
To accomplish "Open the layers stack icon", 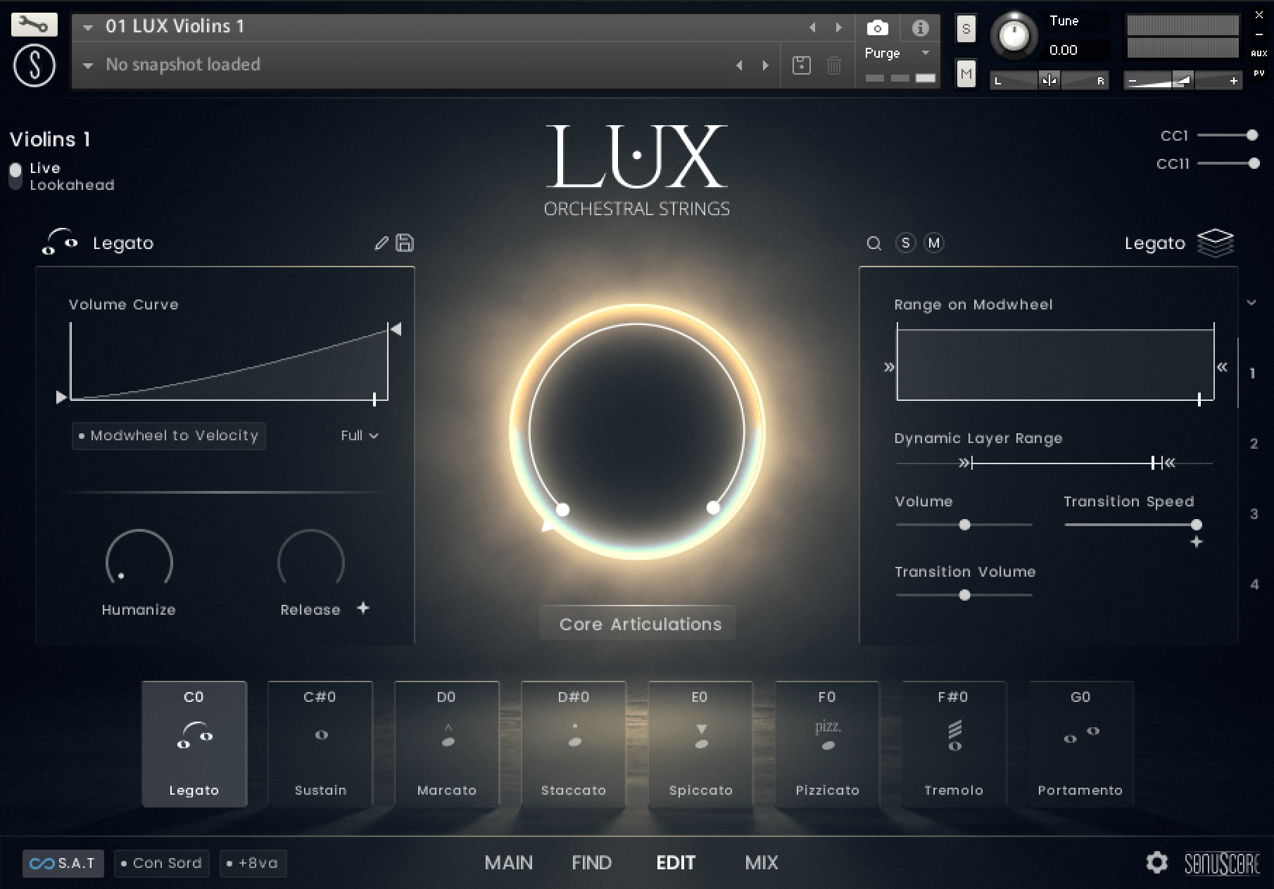I will 1216,243.
